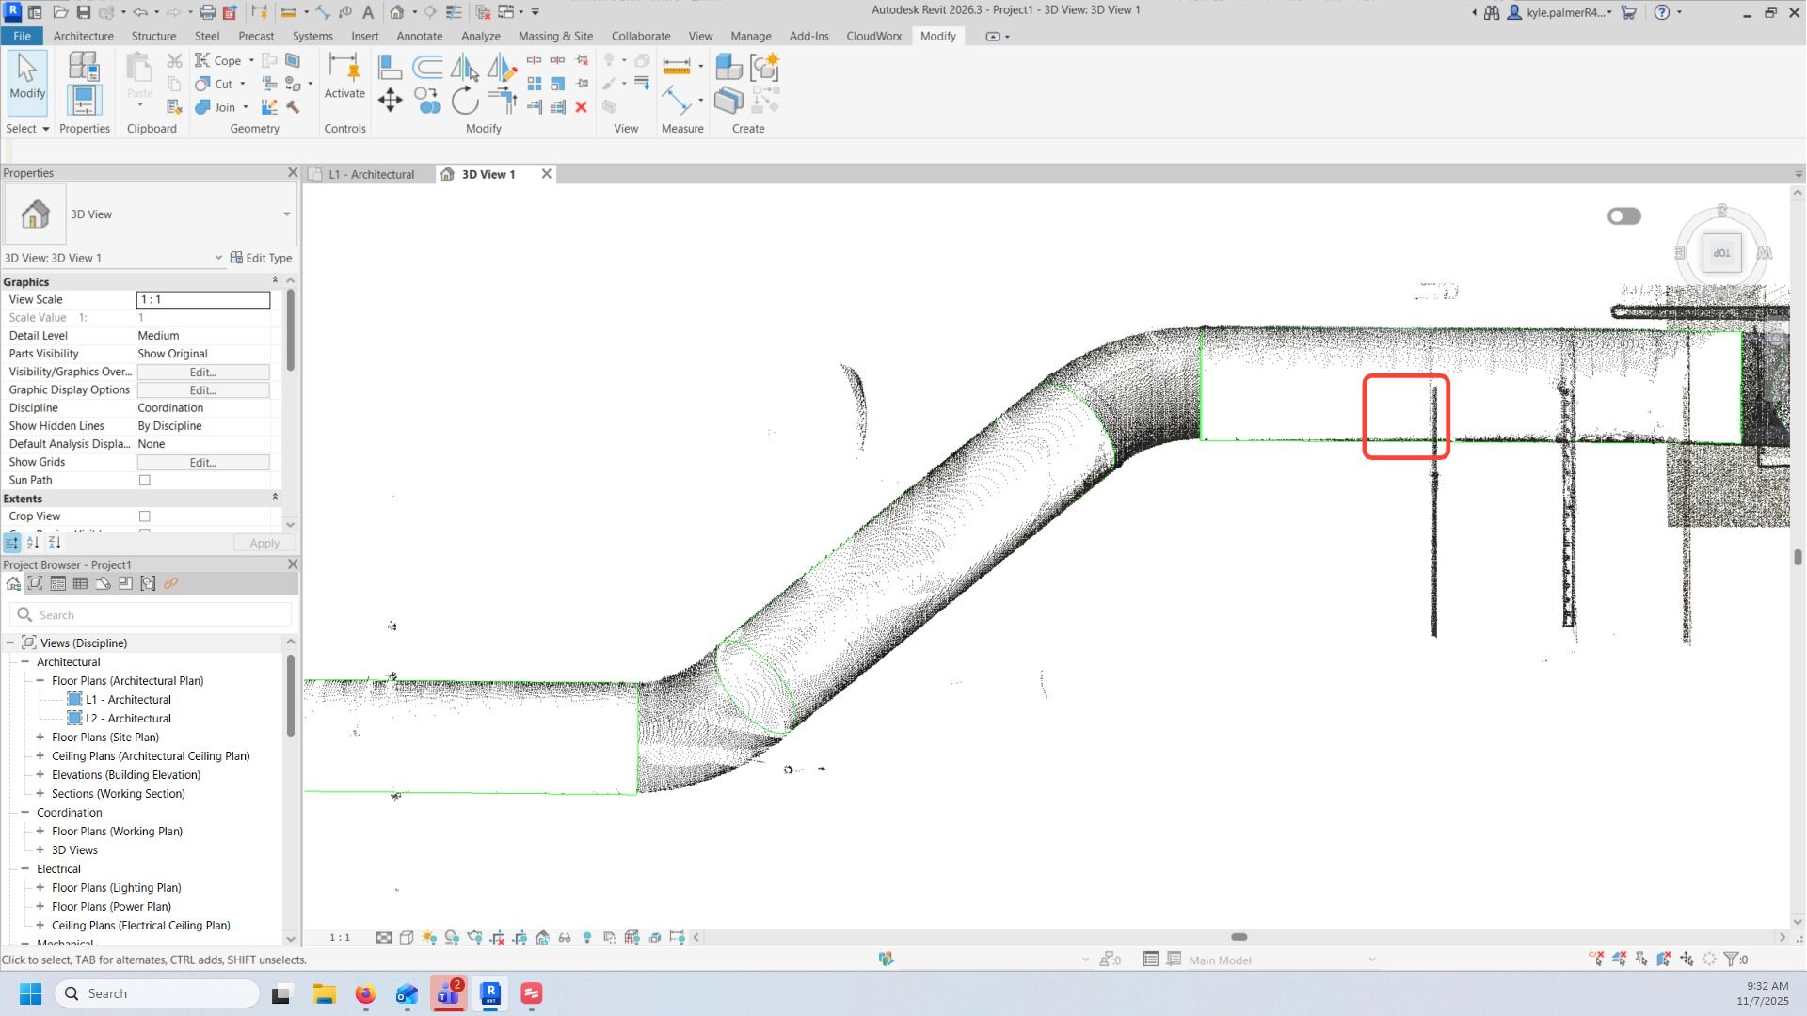Screen dimensions: 1807x1016
Task: Click the red Delete icon
Action: (582, 107)
